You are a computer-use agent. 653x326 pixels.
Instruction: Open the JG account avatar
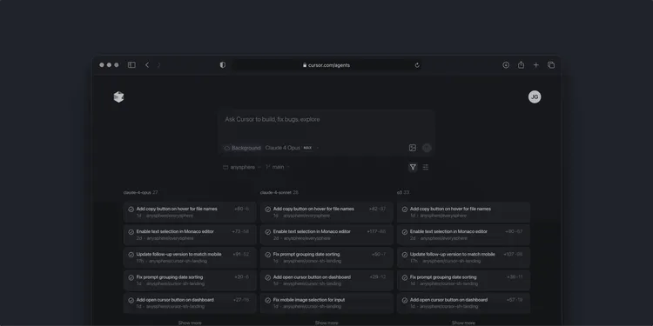[x=535, y=96]
